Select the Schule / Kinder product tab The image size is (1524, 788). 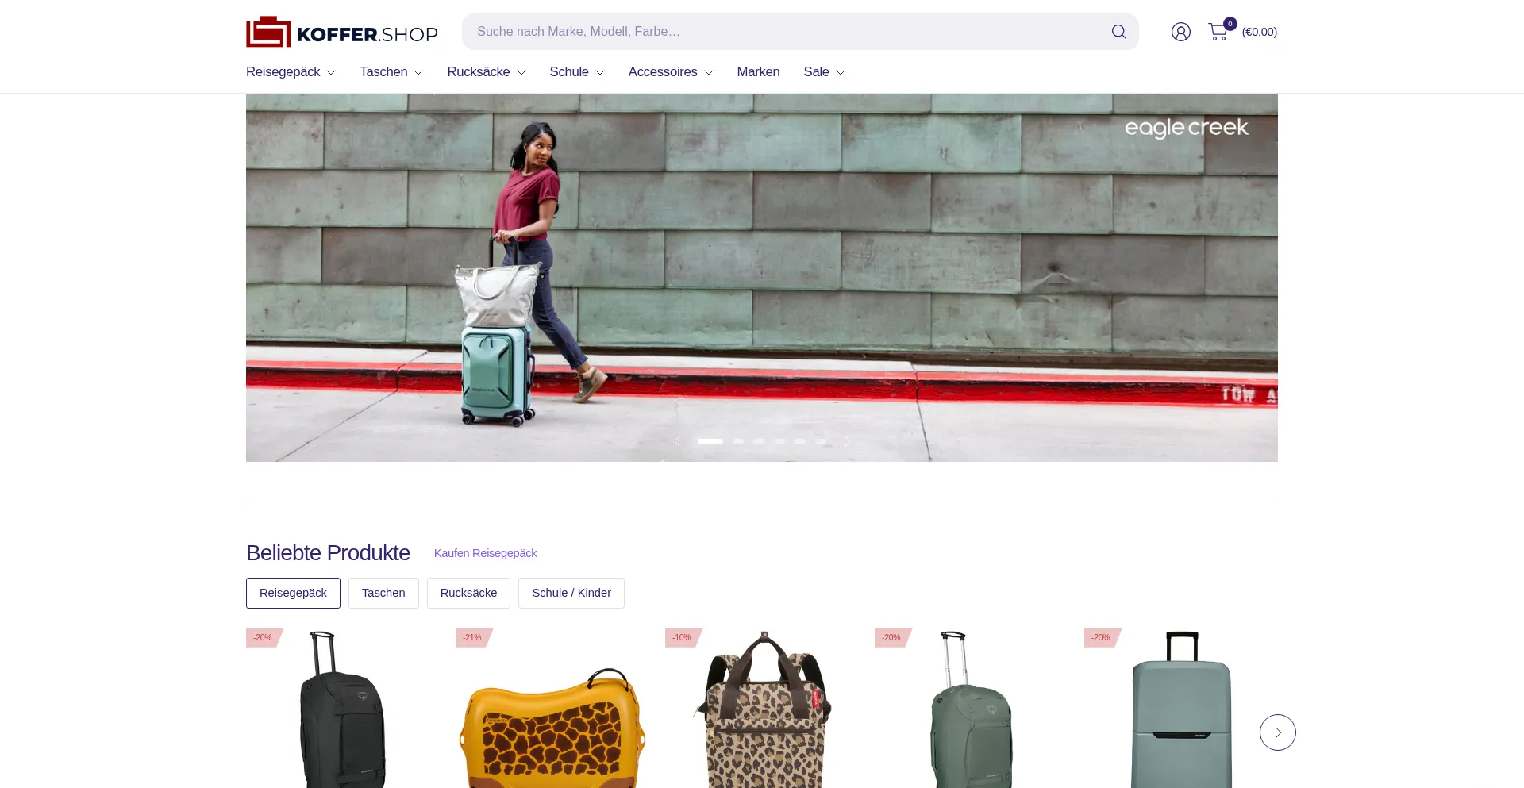pyautogui.click(x=571, y=593)
